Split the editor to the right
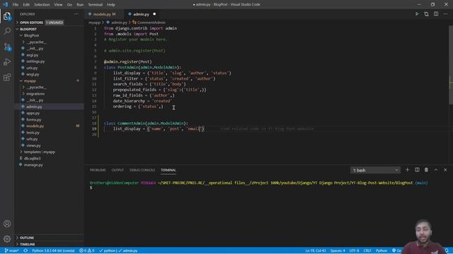This screenshot has width=453, height=254. [436, 14]
